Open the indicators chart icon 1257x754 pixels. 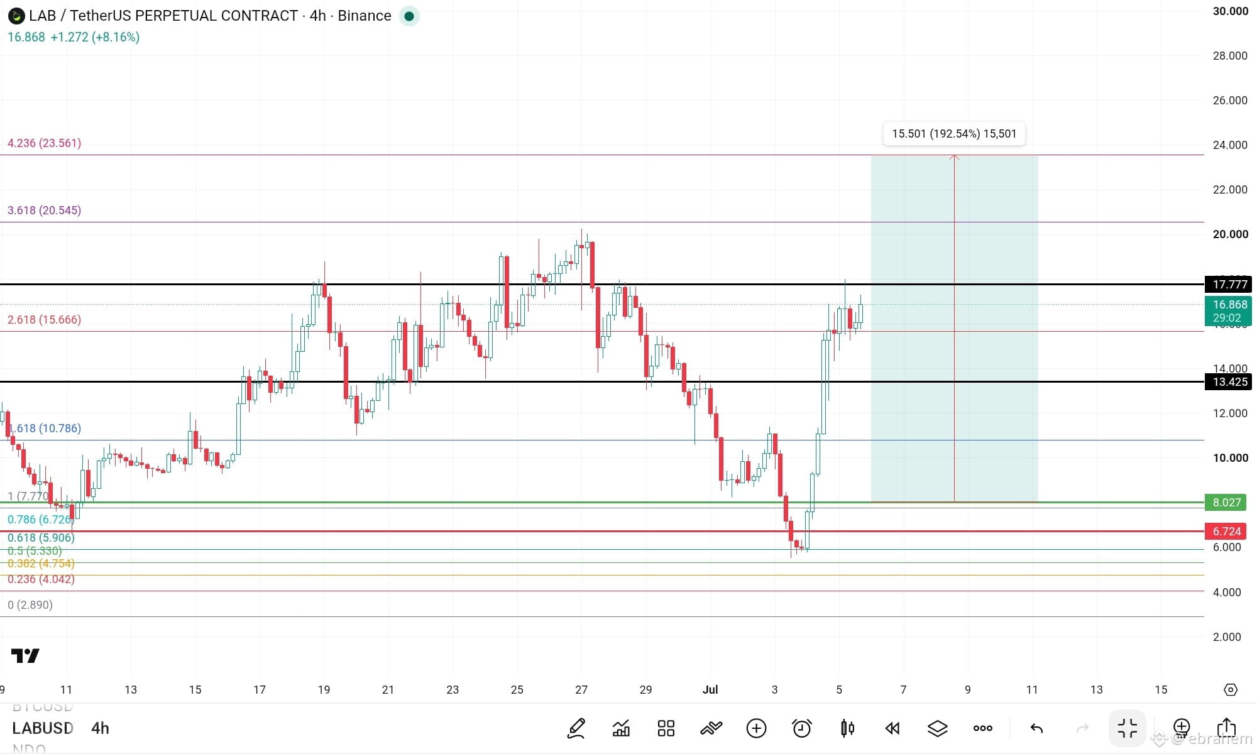coord(621,728)
